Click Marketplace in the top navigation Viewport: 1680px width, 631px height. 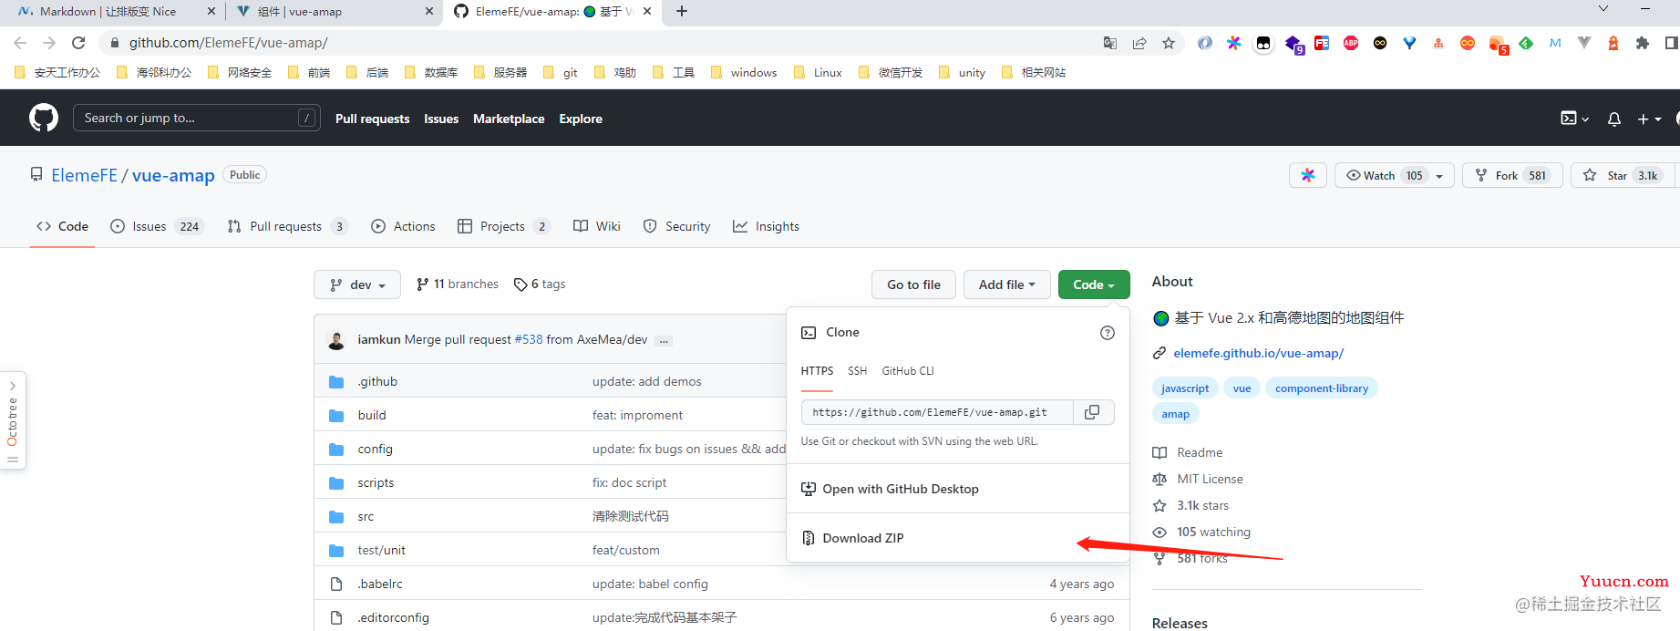pos(509,119)
